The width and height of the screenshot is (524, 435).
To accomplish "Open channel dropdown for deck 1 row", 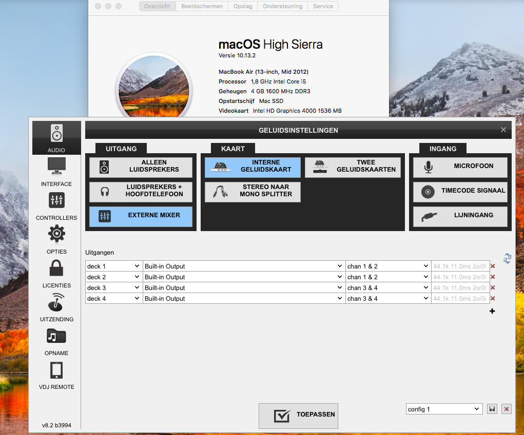I will [x=388, y=266].
